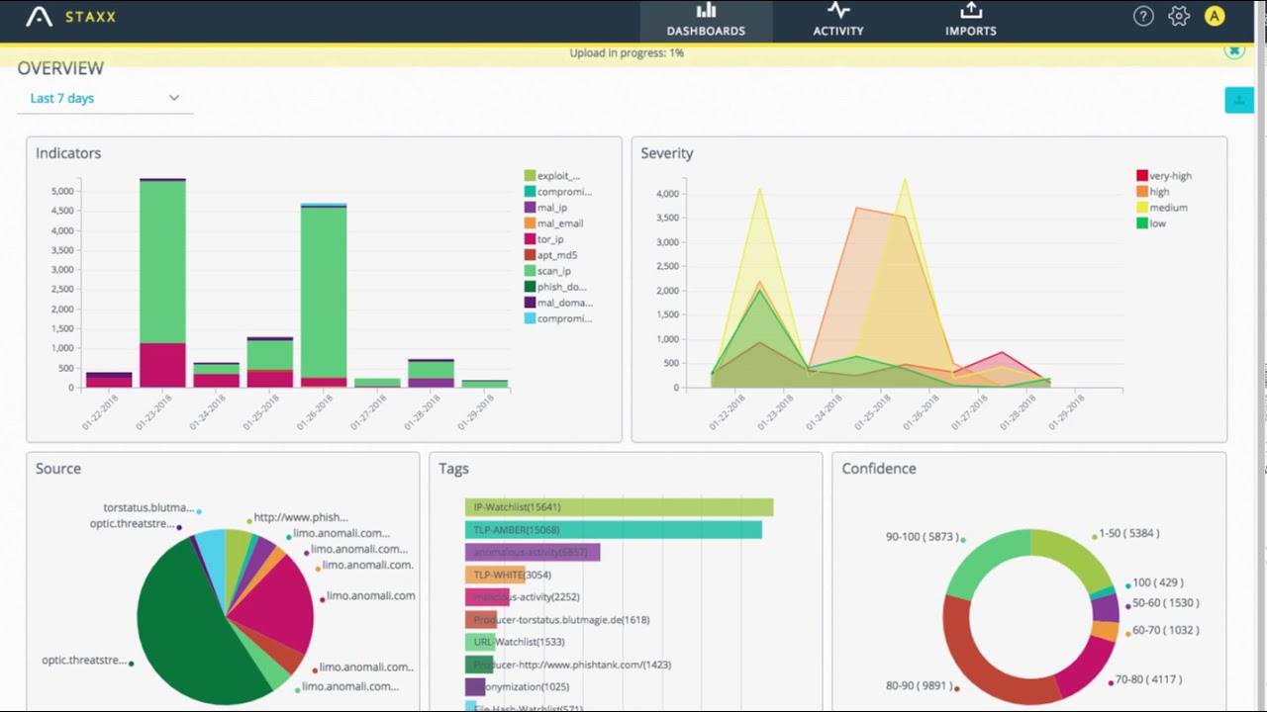Switch to the Activity tab
The height and width of the screenshot is (712, 1267).
tap(838, 21)
